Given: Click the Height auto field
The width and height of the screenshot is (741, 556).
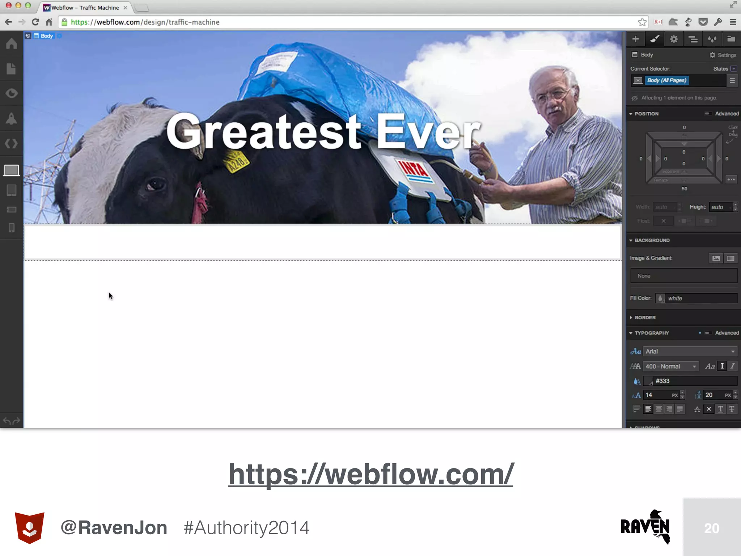Looking at the screenshot, I should click(720, 207).
